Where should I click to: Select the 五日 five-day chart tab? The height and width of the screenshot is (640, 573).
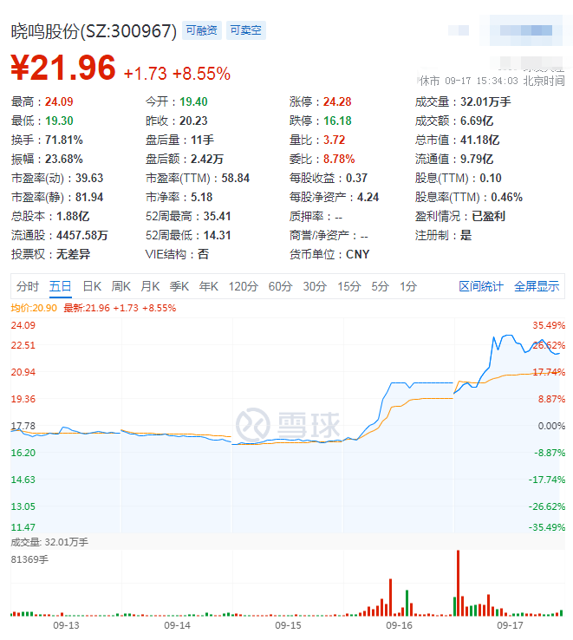[61, 286]
